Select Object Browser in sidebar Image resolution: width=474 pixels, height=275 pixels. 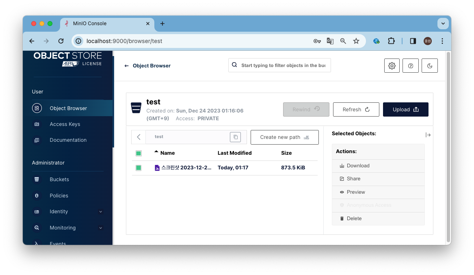point(68,108)
